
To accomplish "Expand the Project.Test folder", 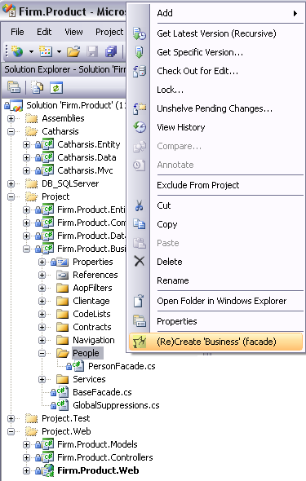I will pos(11,418).
